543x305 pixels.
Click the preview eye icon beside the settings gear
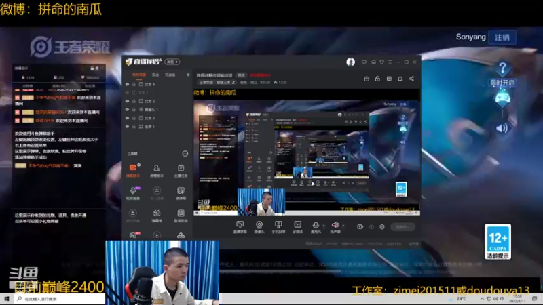(371, 227)
